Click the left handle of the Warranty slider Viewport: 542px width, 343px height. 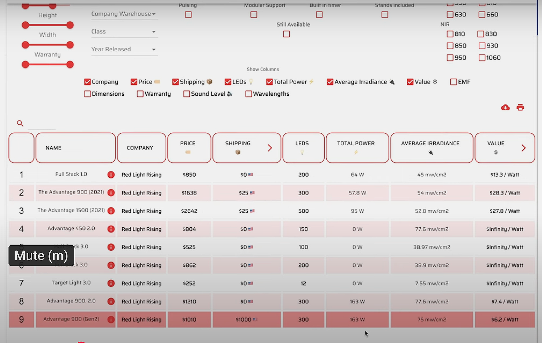tap(25, 65)
